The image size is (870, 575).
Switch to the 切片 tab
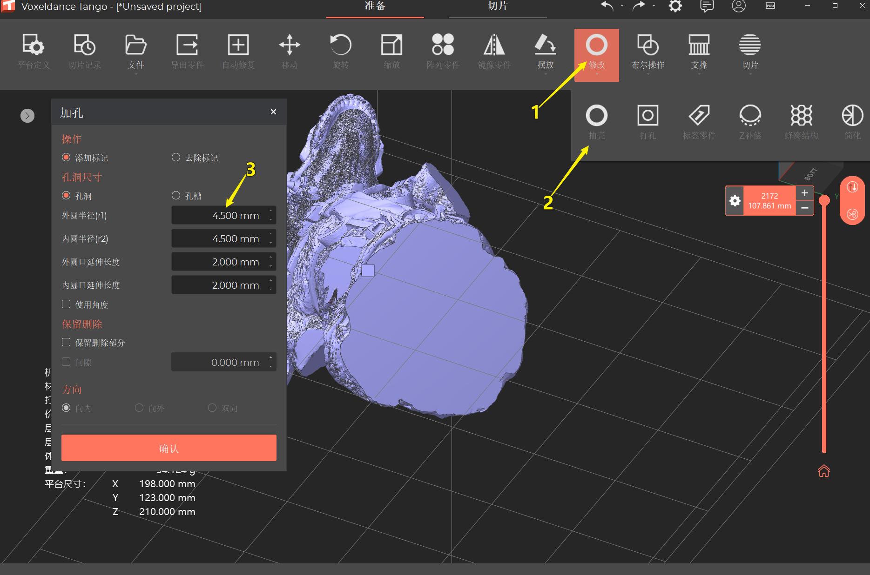coord(498,7)
